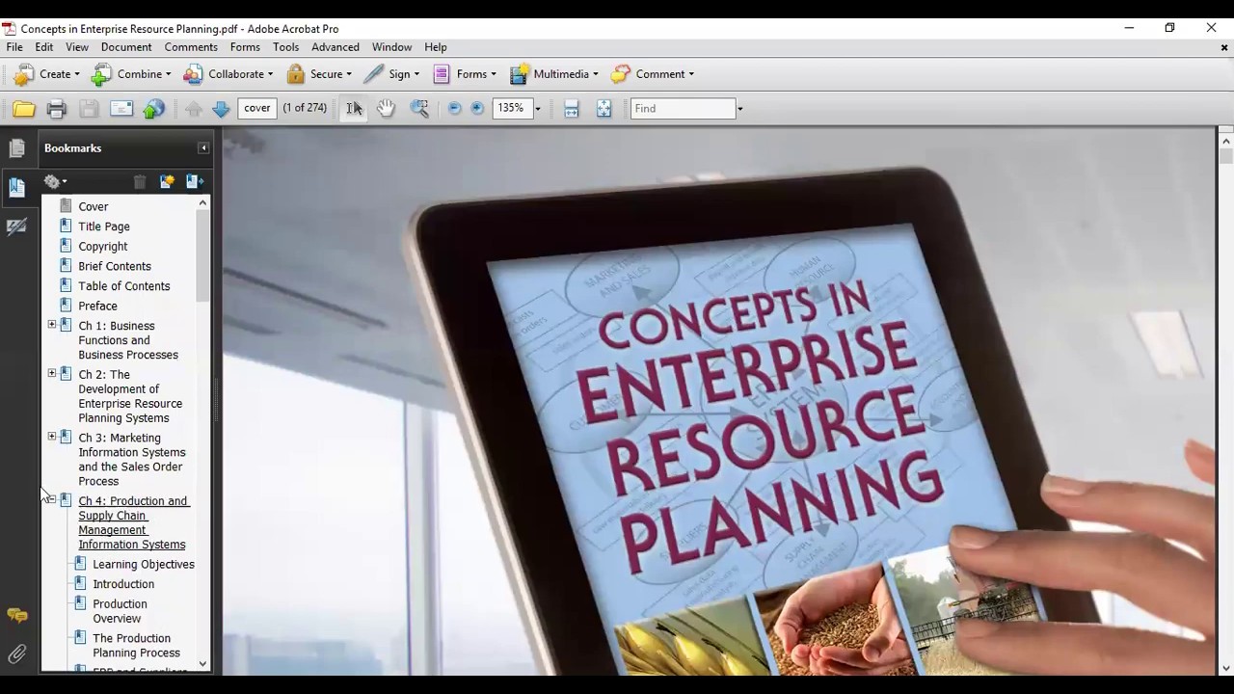
Task: Open the Secure padlock dropdown
Action: click(318, 74)
